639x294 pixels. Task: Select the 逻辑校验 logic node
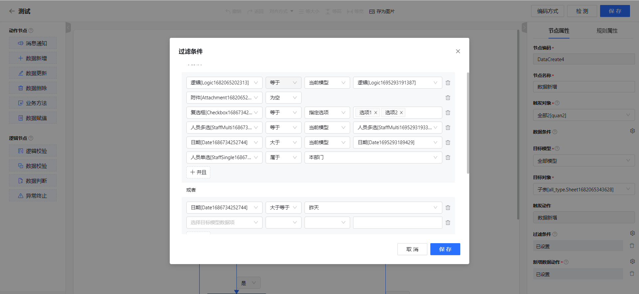coord(33,151)
